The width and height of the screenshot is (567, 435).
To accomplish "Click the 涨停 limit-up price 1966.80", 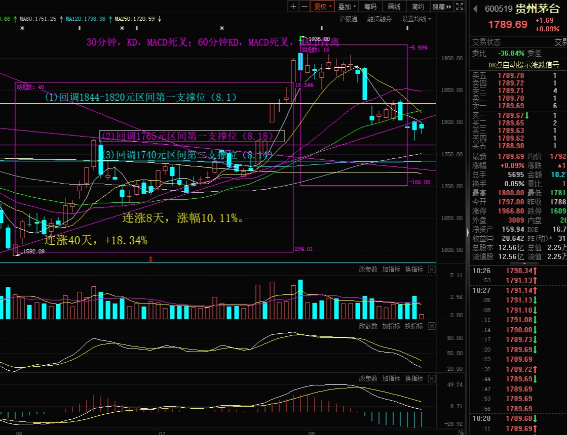I will coord(511,211).
